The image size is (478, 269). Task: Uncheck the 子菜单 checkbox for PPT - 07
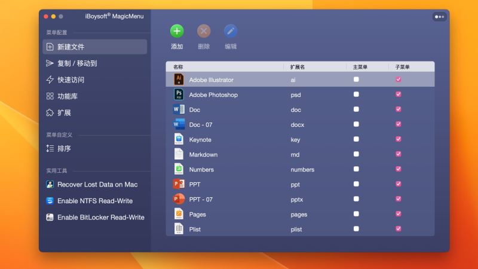pyautogui.click(x=398, y=199)
